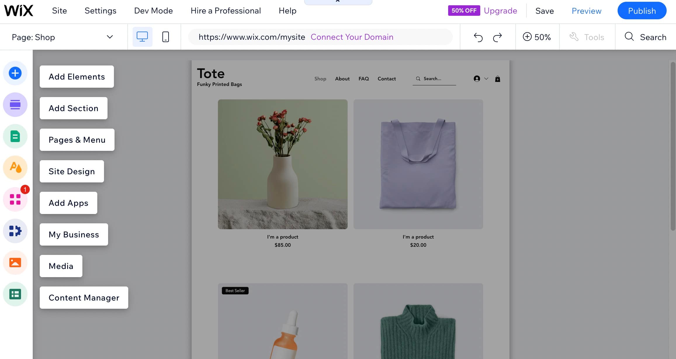Open the Media panel via the orange image icon
This screenshot has height=359, width=676.
point(15,262)
